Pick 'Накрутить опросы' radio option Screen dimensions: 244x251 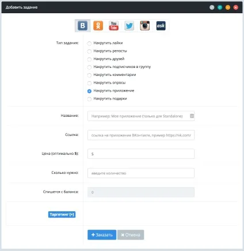coord(89,83)
